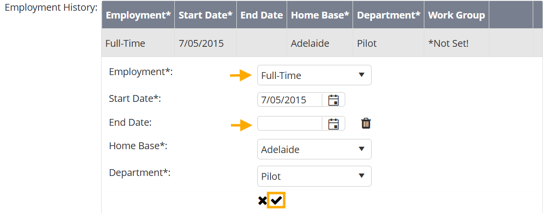Screen dimensions: 543x213
Task: Open the Start Date calendar picker
Action: click(x=334, y=100)
